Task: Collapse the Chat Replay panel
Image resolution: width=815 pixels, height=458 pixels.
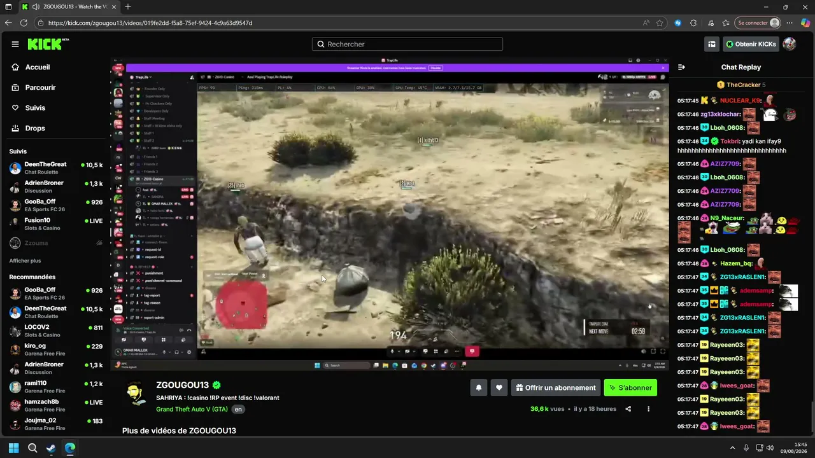Action: pos(681,67)
